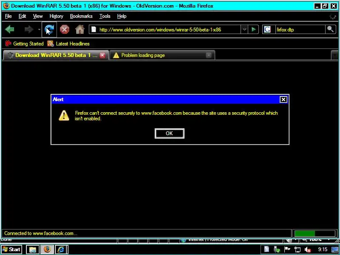Click the search box containing 'firfox dtp'
The image size is (340, 255).
point(300,29)
